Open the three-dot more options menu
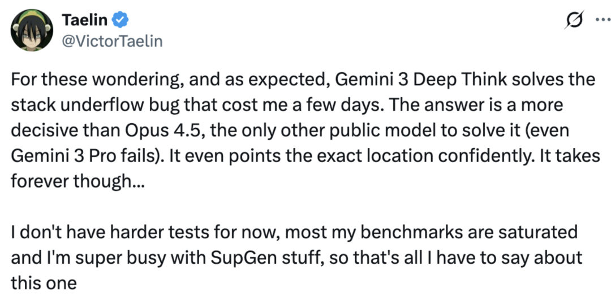 point(600,20)
